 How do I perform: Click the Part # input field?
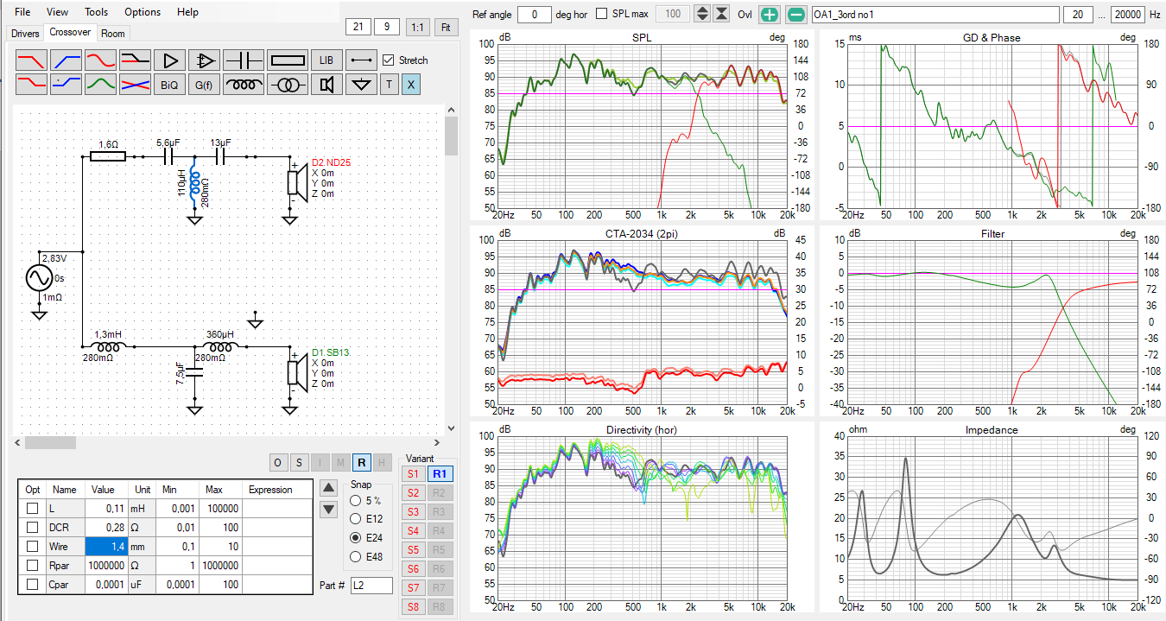coord(371,586)
